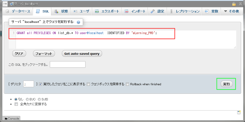Click the サーバ: localhost breadcrumb link

click(26, 4)
